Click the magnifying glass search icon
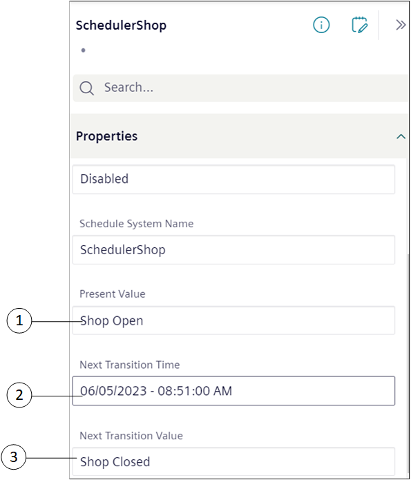Screen dimensions: 411x480 (86, 88)
